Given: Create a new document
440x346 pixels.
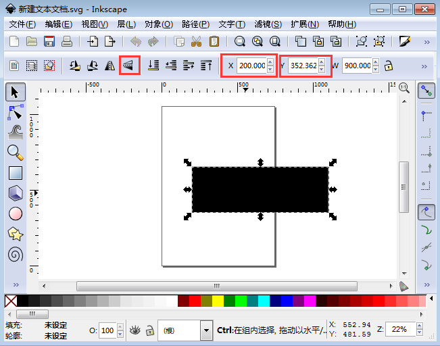Looking at the screenshot, I should 14,41.
